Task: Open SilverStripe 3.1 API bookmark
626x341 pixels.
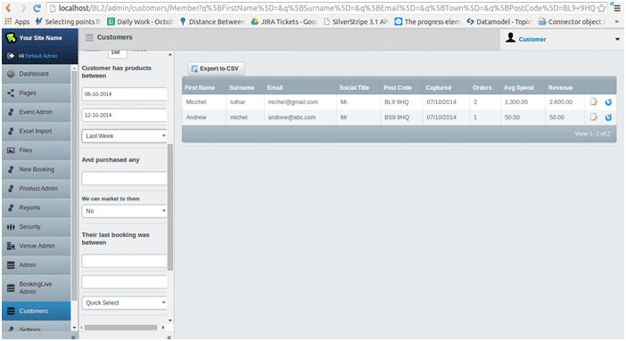Action: pyautogui.click(x=356, y=21)
